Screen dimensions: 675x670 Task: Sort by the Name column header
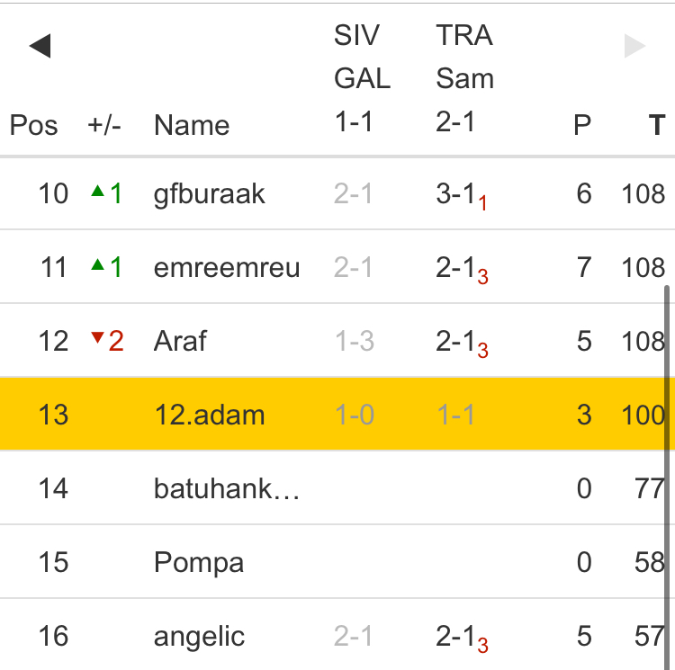pyautogui.click(x=191, y=125)
